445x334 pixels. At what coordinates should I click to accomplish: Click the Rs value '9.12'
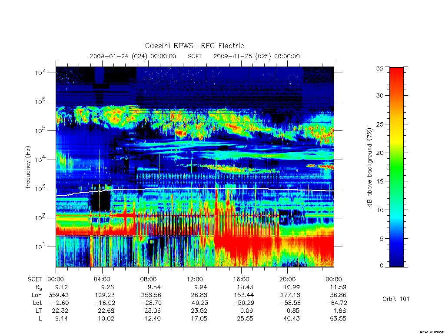coord(62,287)
